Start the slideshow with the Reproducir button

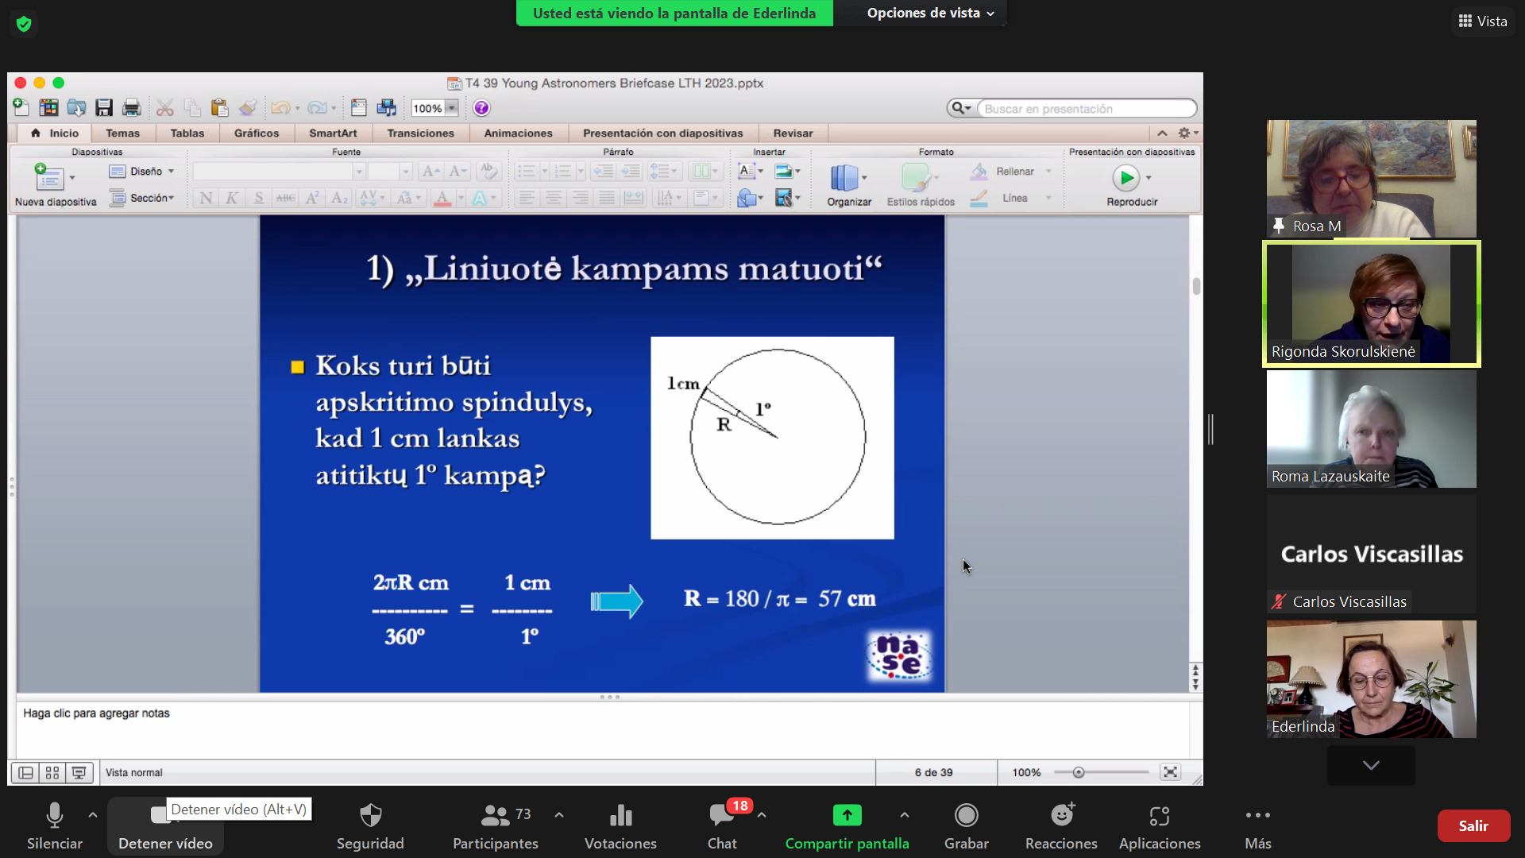coord(1125,178)
